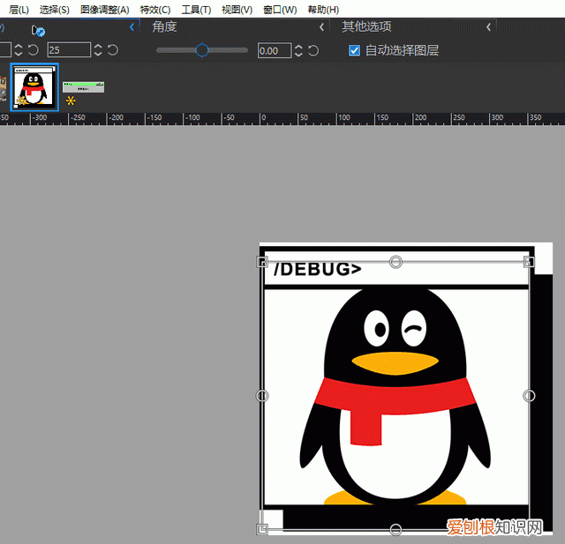Uncheck the 自动选择图层 checkbox

354,50
